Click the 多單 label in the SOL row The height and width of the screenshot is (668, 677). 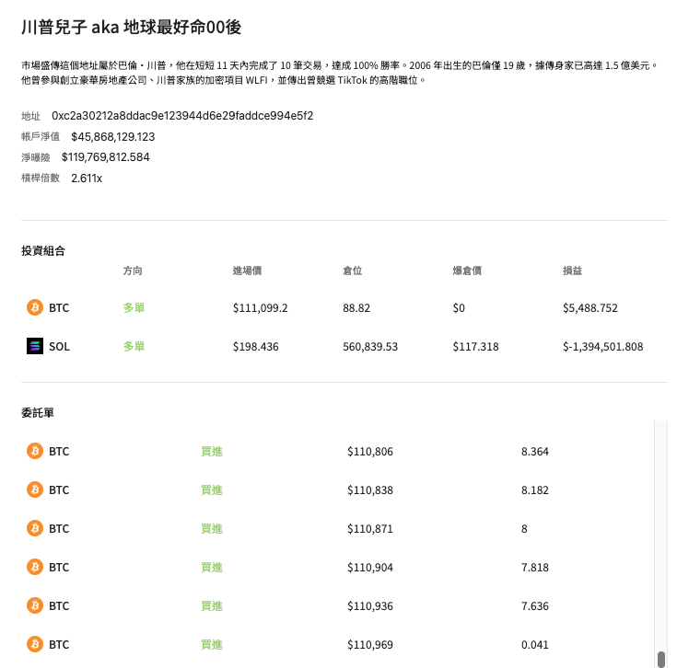point(134,346)
